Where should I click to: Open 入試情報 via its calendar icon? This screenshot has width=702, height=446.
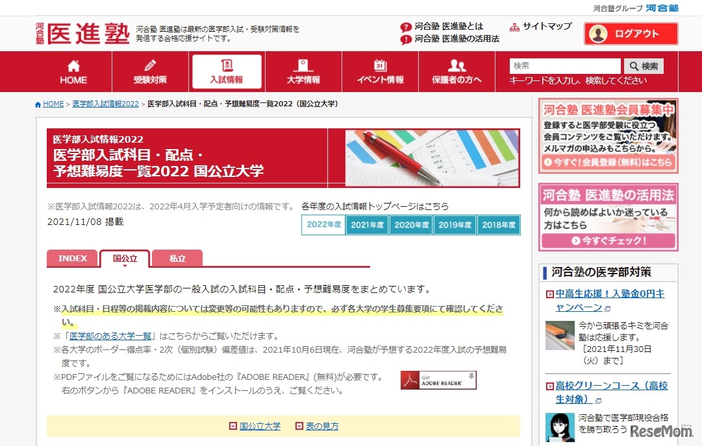pos(226,65)
